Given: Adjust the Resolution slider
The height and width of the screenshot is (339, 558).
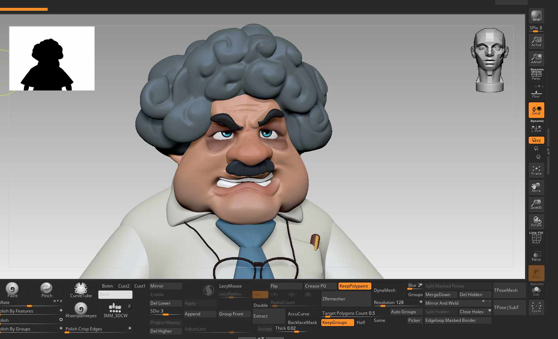Looking at the screenshot, I should click(398, 303).
